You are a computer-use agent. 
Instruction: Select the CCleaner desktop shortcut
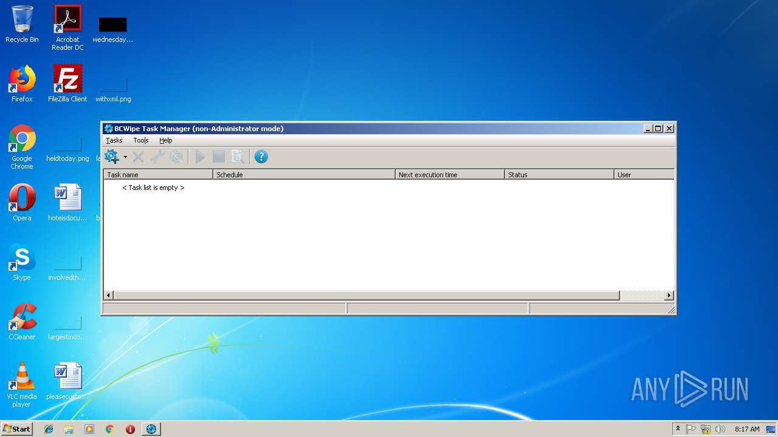tap(22, 322)
